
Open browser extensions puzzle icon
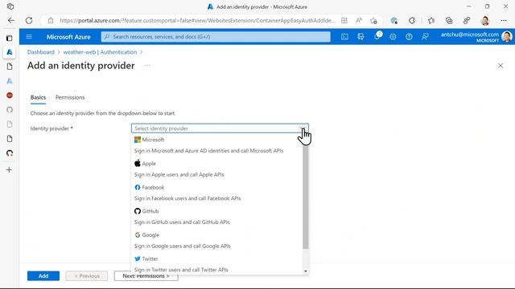[411, 21]
